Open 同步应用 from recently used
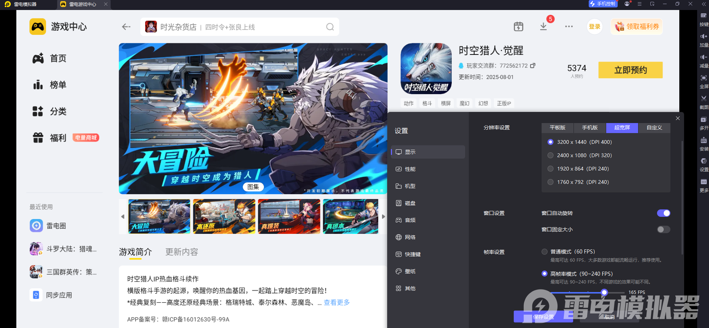This screenshot has height=328, width=709. 51,295
